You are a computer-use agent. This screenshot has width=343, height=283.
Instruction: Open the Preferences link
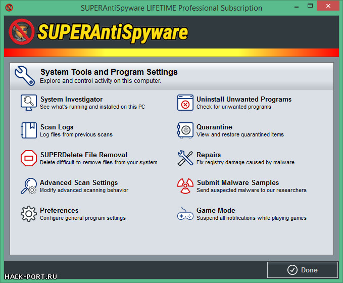(59, 211)
